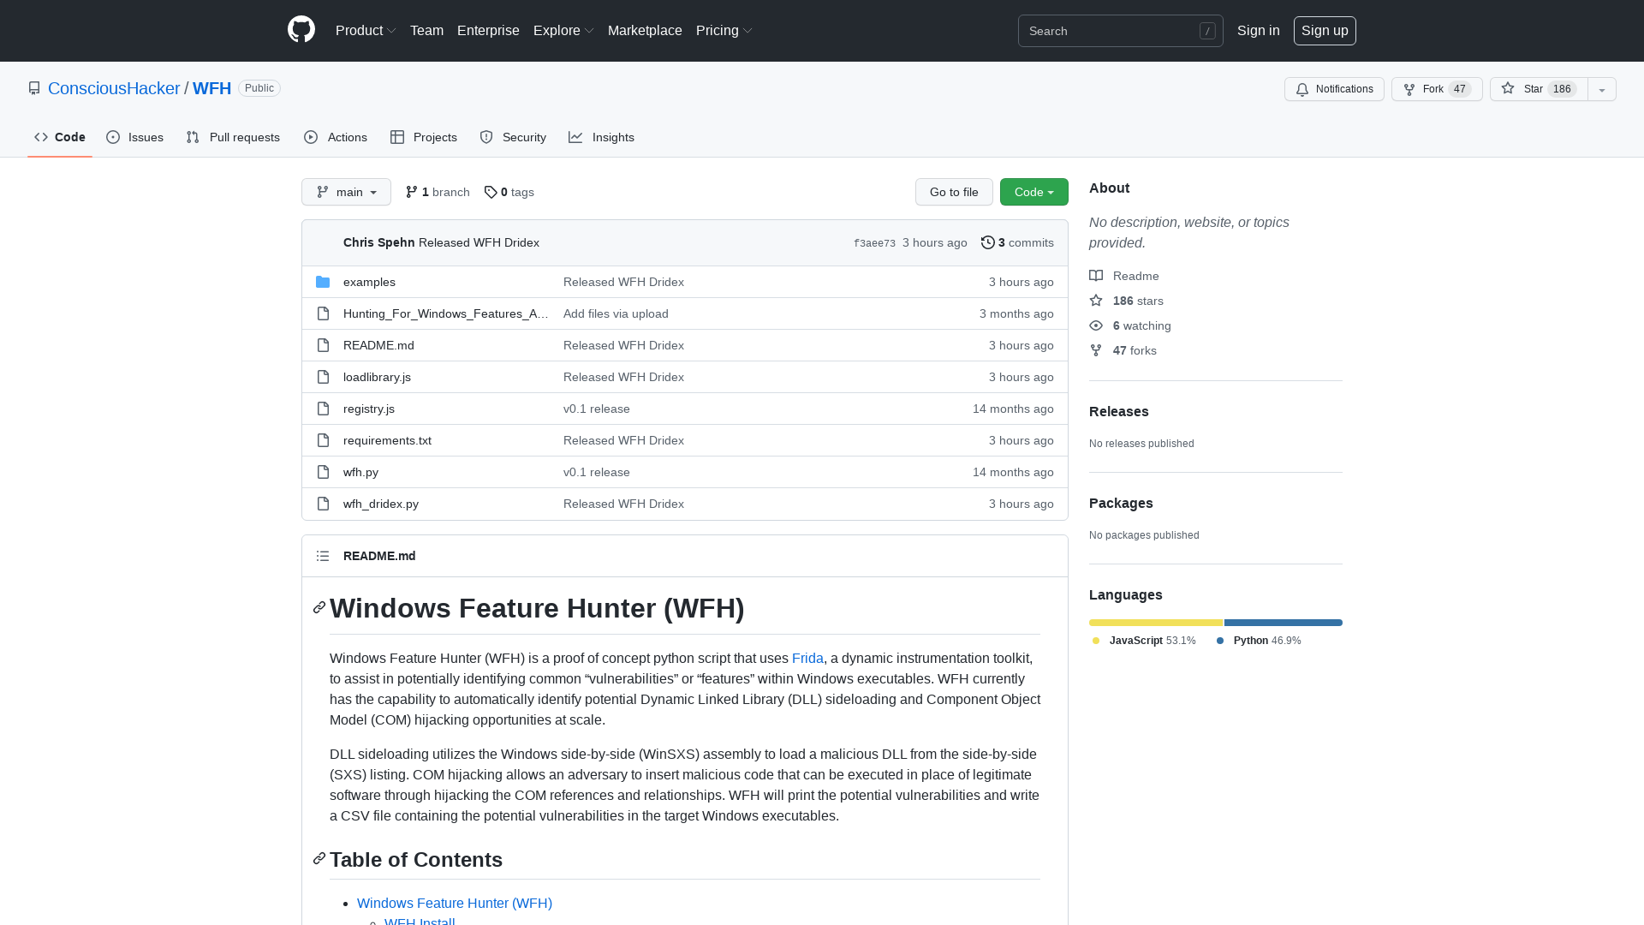Click the yellow JavaScript language bar segment
Viewport: 1644px width, 925px height.
[1155, 623]
